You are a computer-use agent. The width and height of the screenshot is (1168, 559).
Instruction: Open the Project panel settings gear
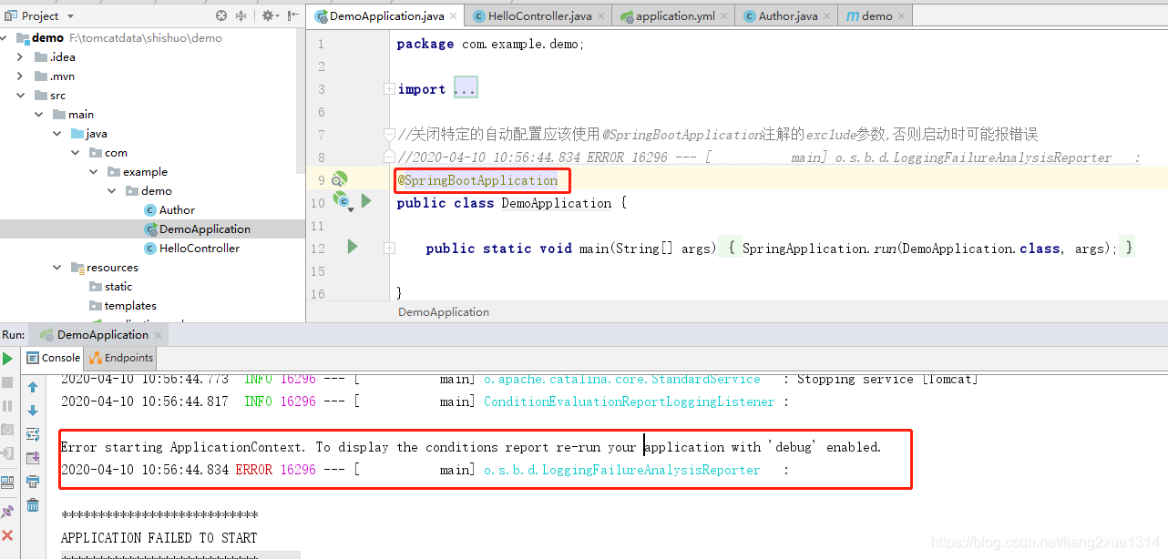268,15
